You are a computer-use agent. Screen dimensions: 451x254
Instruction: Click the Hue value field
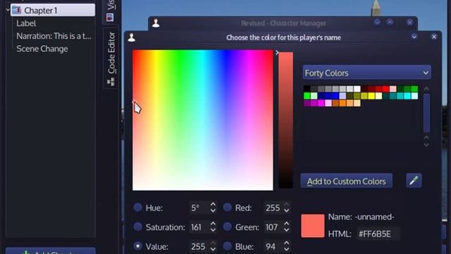[x=199, y=207]
